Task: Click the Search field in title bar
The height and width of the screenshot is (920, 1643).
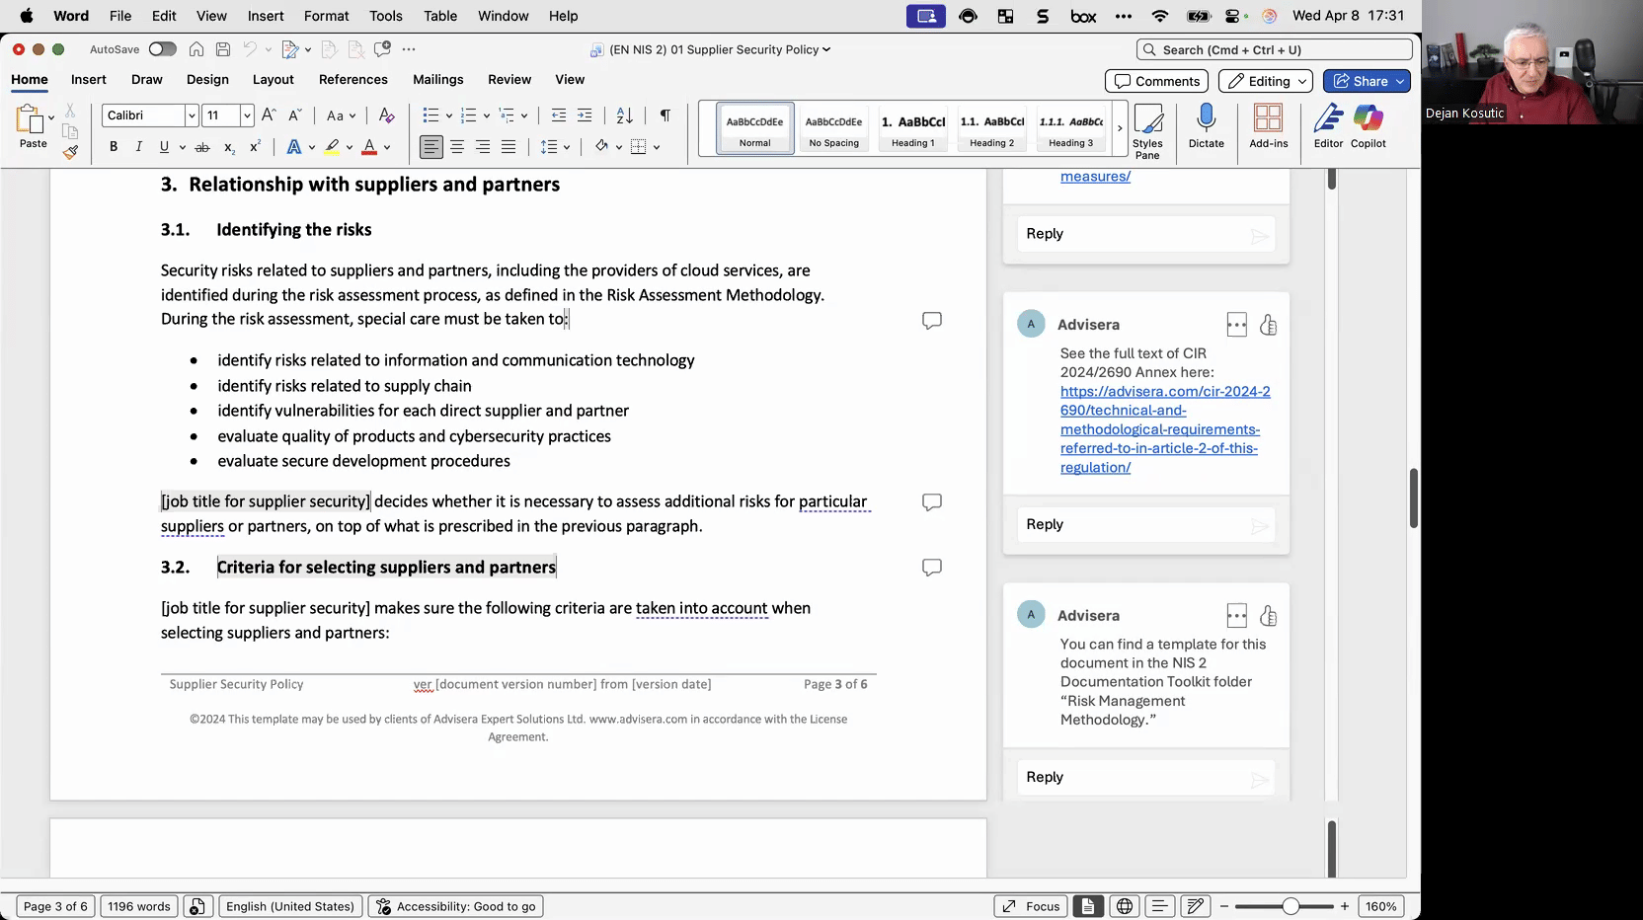Action: pos(1275,49)
